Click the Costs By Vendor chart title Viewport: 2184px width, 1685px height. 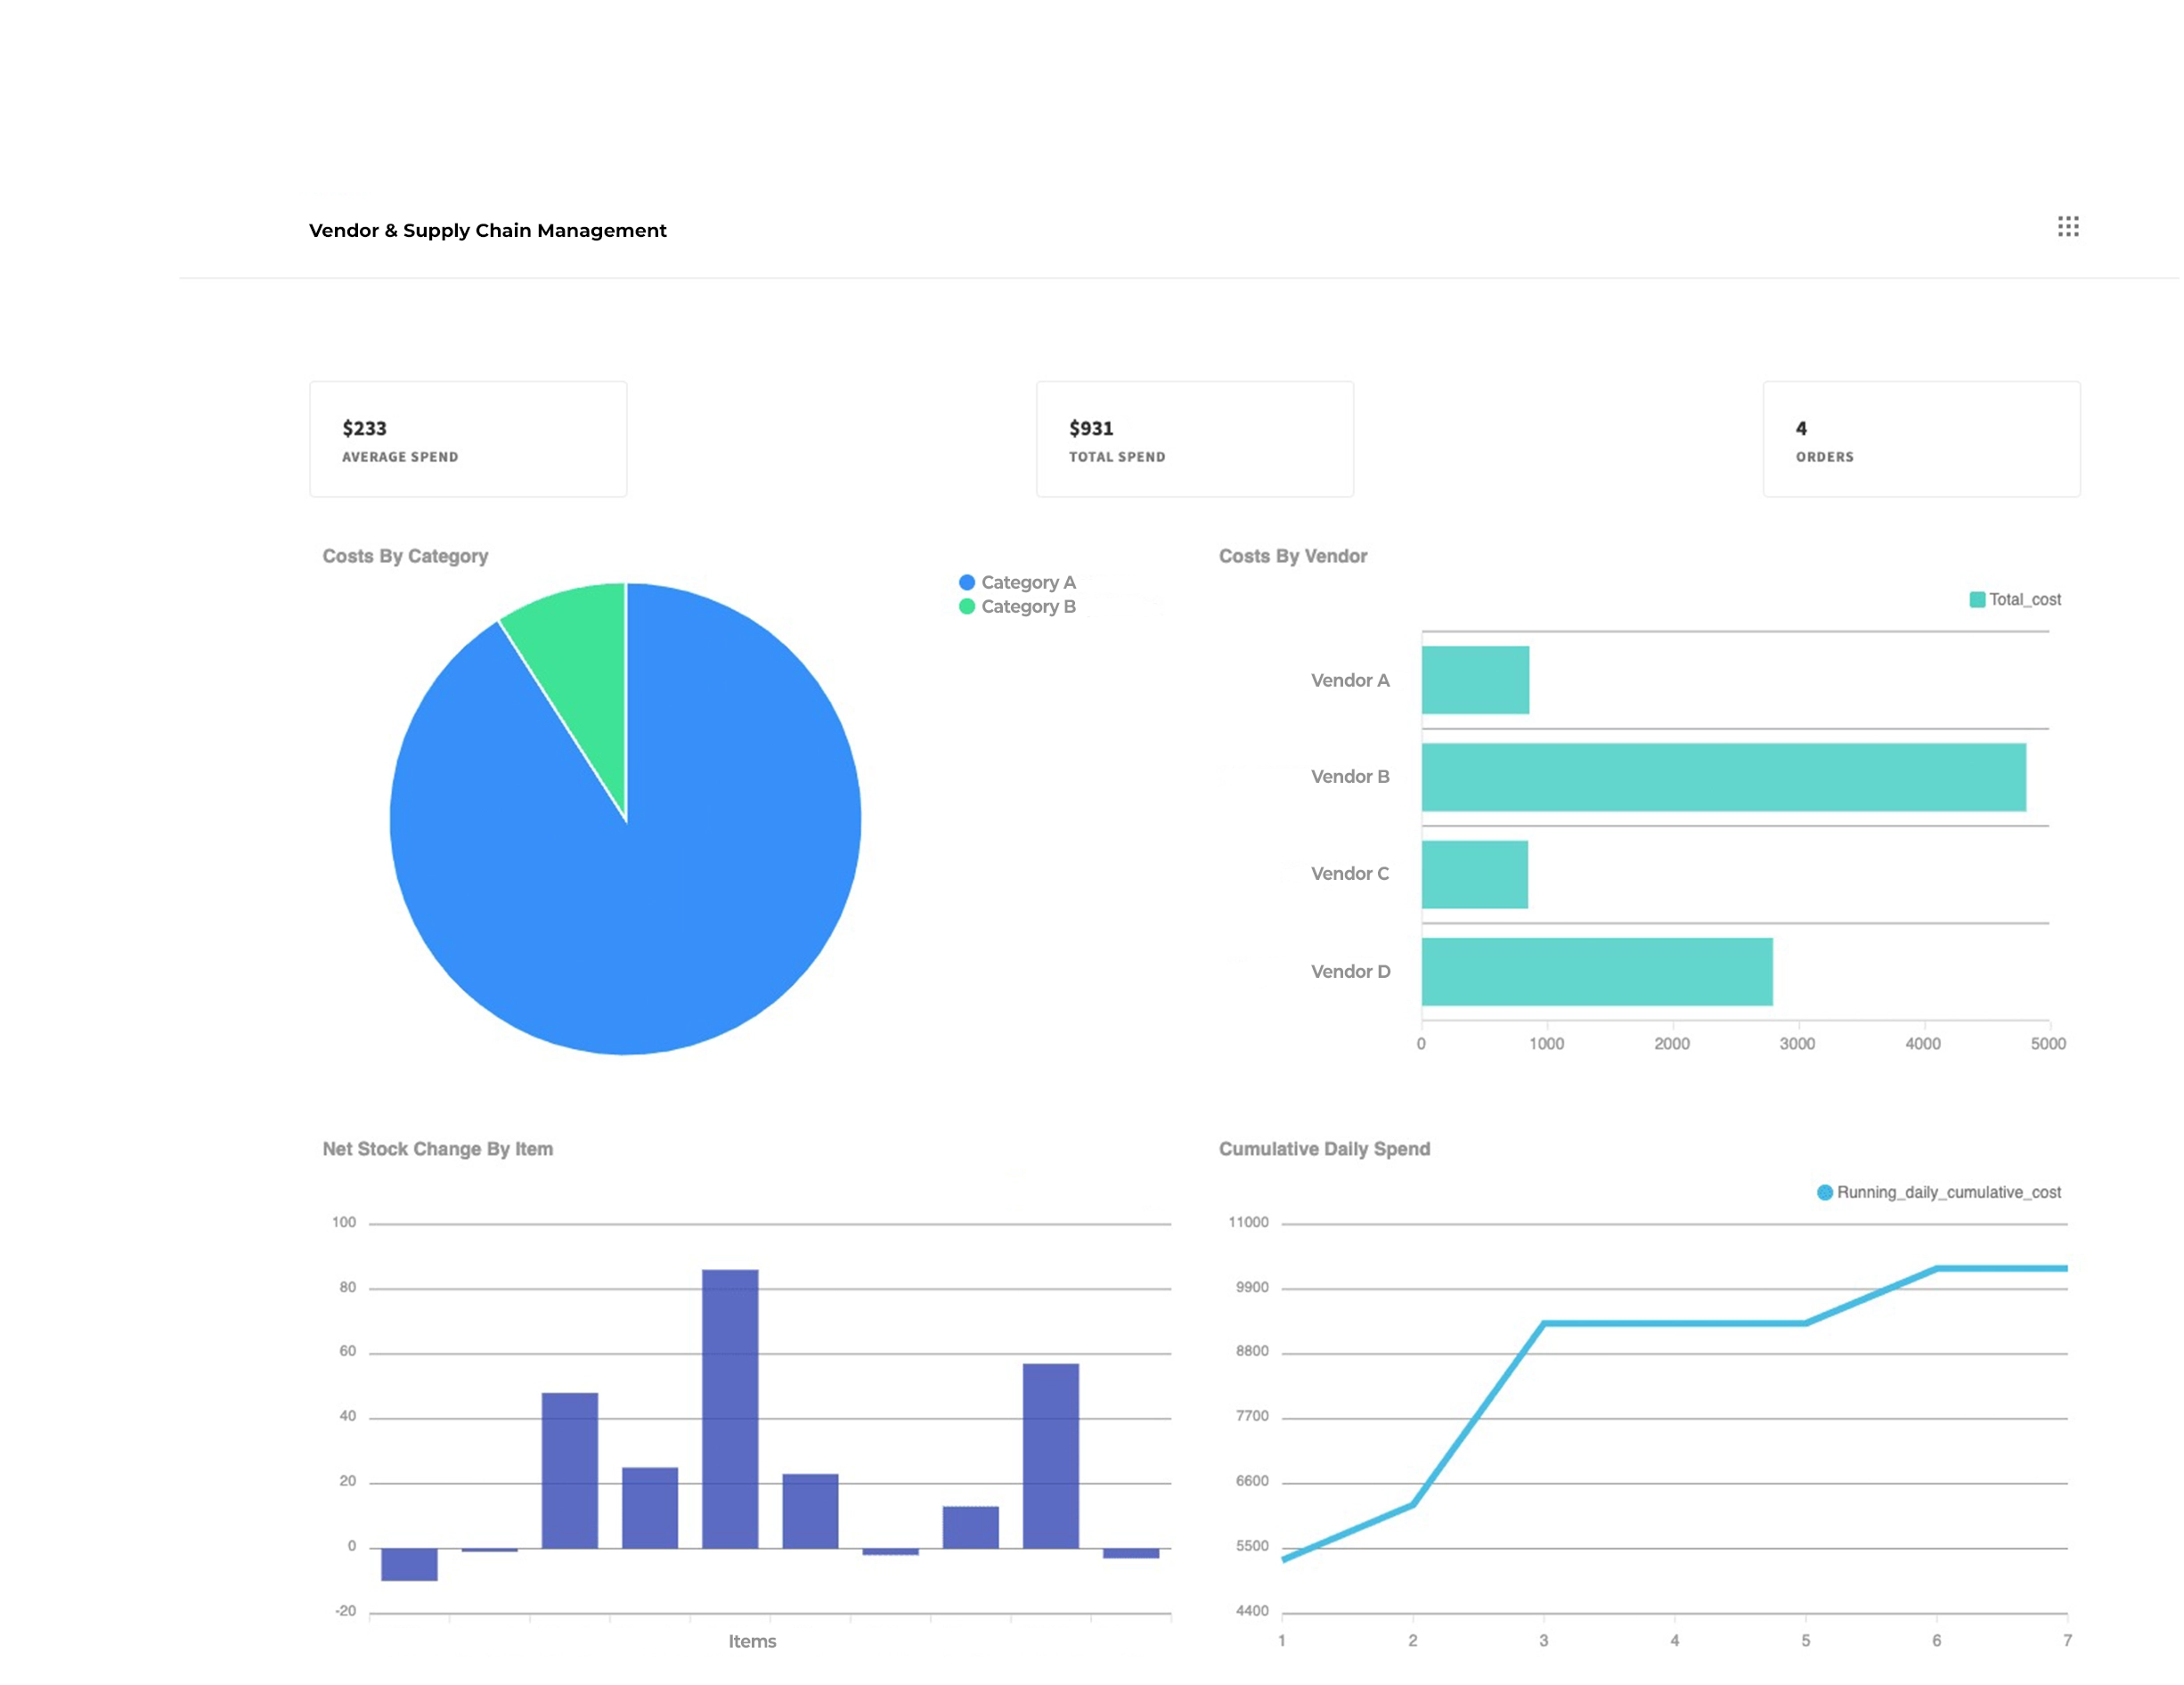[x=1292, y=556]
